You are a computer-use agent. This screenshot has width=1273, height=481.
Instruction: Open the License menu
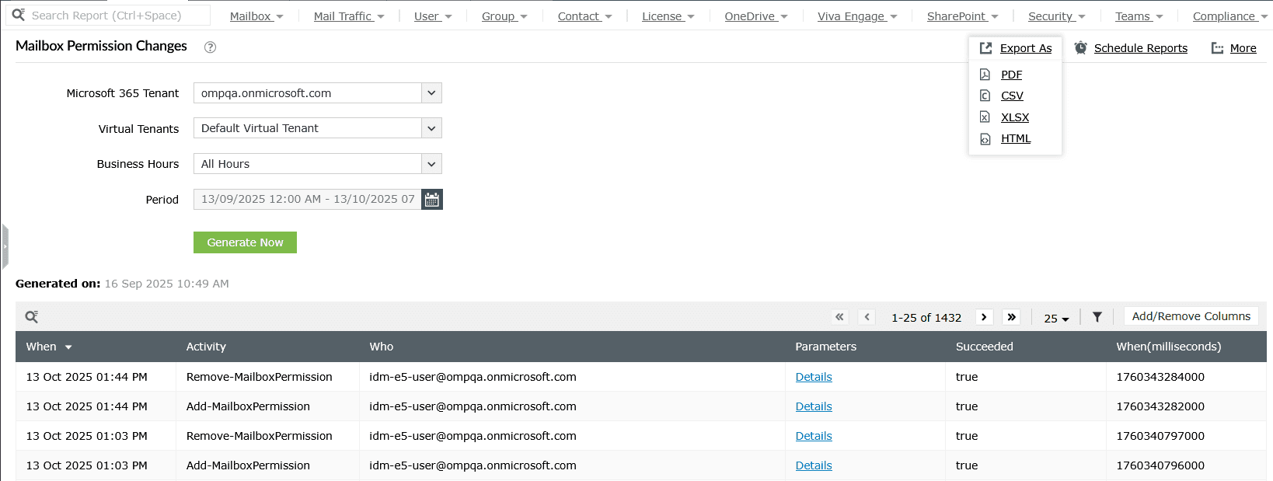pyautogui.click(x=668, y=16)
